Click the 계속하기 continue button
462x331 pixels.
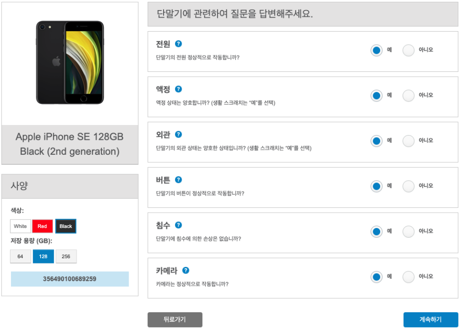(430, 320)
